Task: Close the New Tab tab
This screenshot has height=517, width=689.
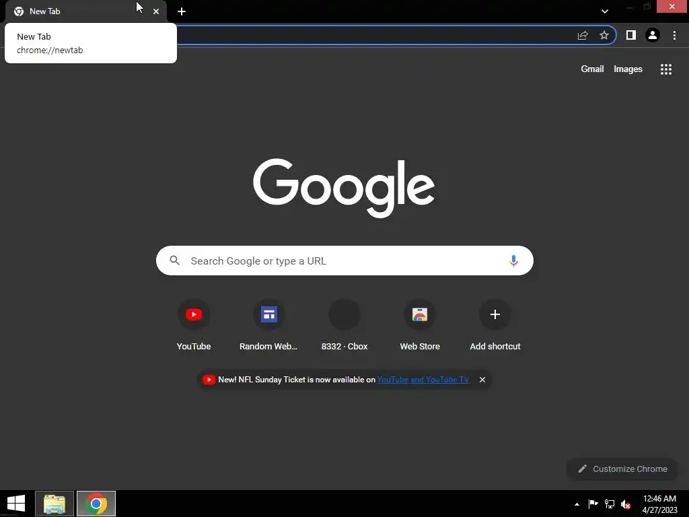Action: pyautogui.click(x=156, y=11)
